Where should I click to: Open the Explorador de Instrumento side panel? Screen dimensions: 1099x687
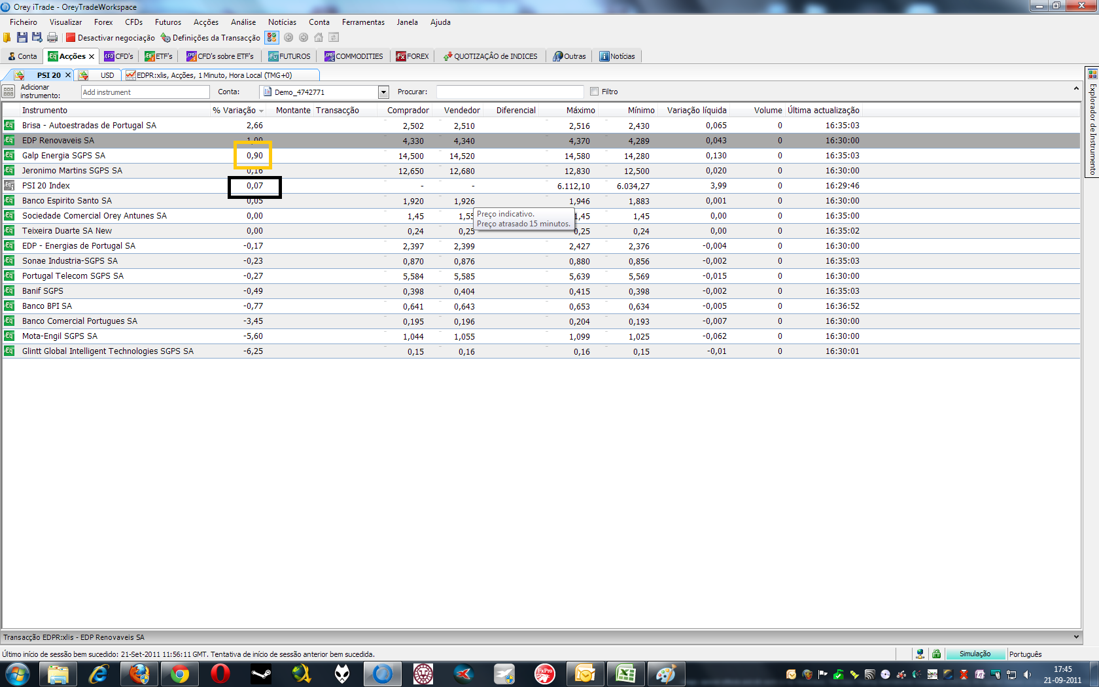tap(1092, 122)
